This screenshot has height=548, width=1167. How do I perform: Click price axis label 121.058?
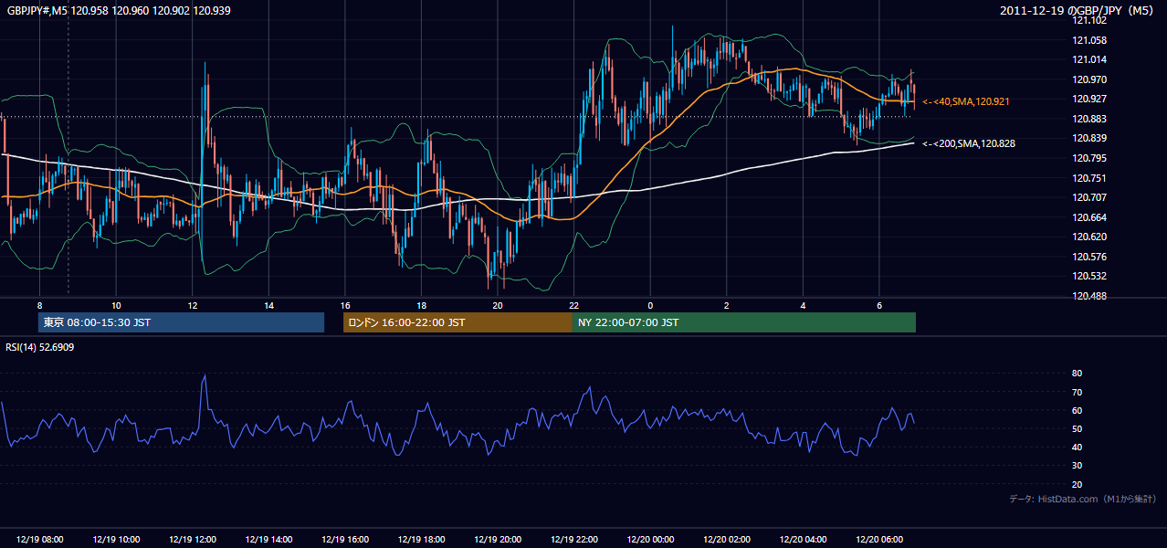pos(1089,40)
